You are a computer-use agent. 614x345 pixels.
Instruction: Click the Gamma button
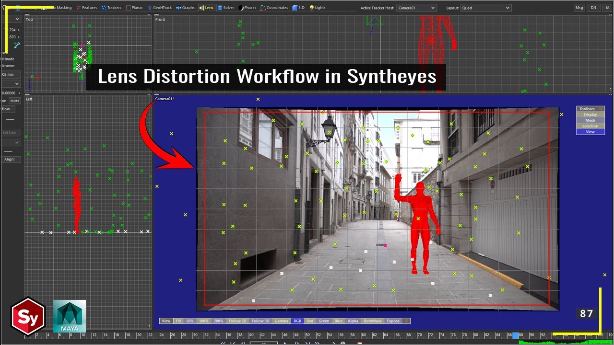click(282, 321)
